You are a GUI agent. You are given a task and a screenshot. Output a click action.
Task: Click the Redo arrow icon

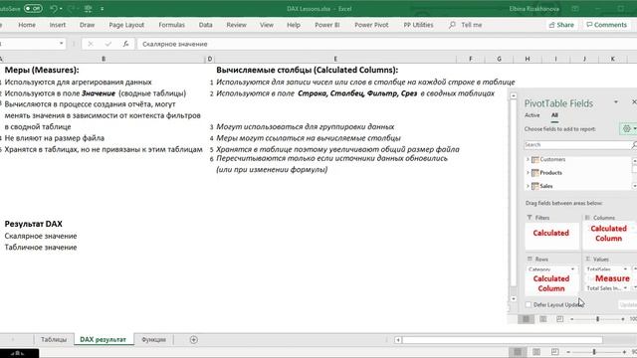click(71, 9)
